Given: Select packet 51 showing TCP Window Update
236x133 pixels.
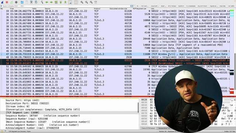Looking at the screenshot, I should 115,66.
